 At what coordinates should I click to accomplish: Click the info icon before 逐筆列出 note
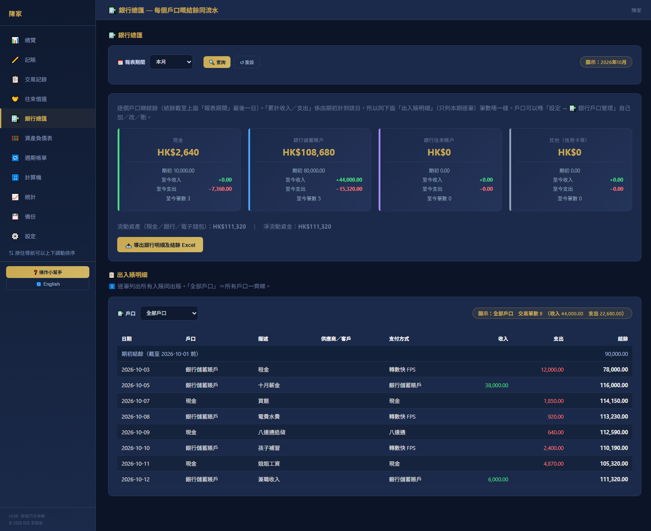pos(112,286)
